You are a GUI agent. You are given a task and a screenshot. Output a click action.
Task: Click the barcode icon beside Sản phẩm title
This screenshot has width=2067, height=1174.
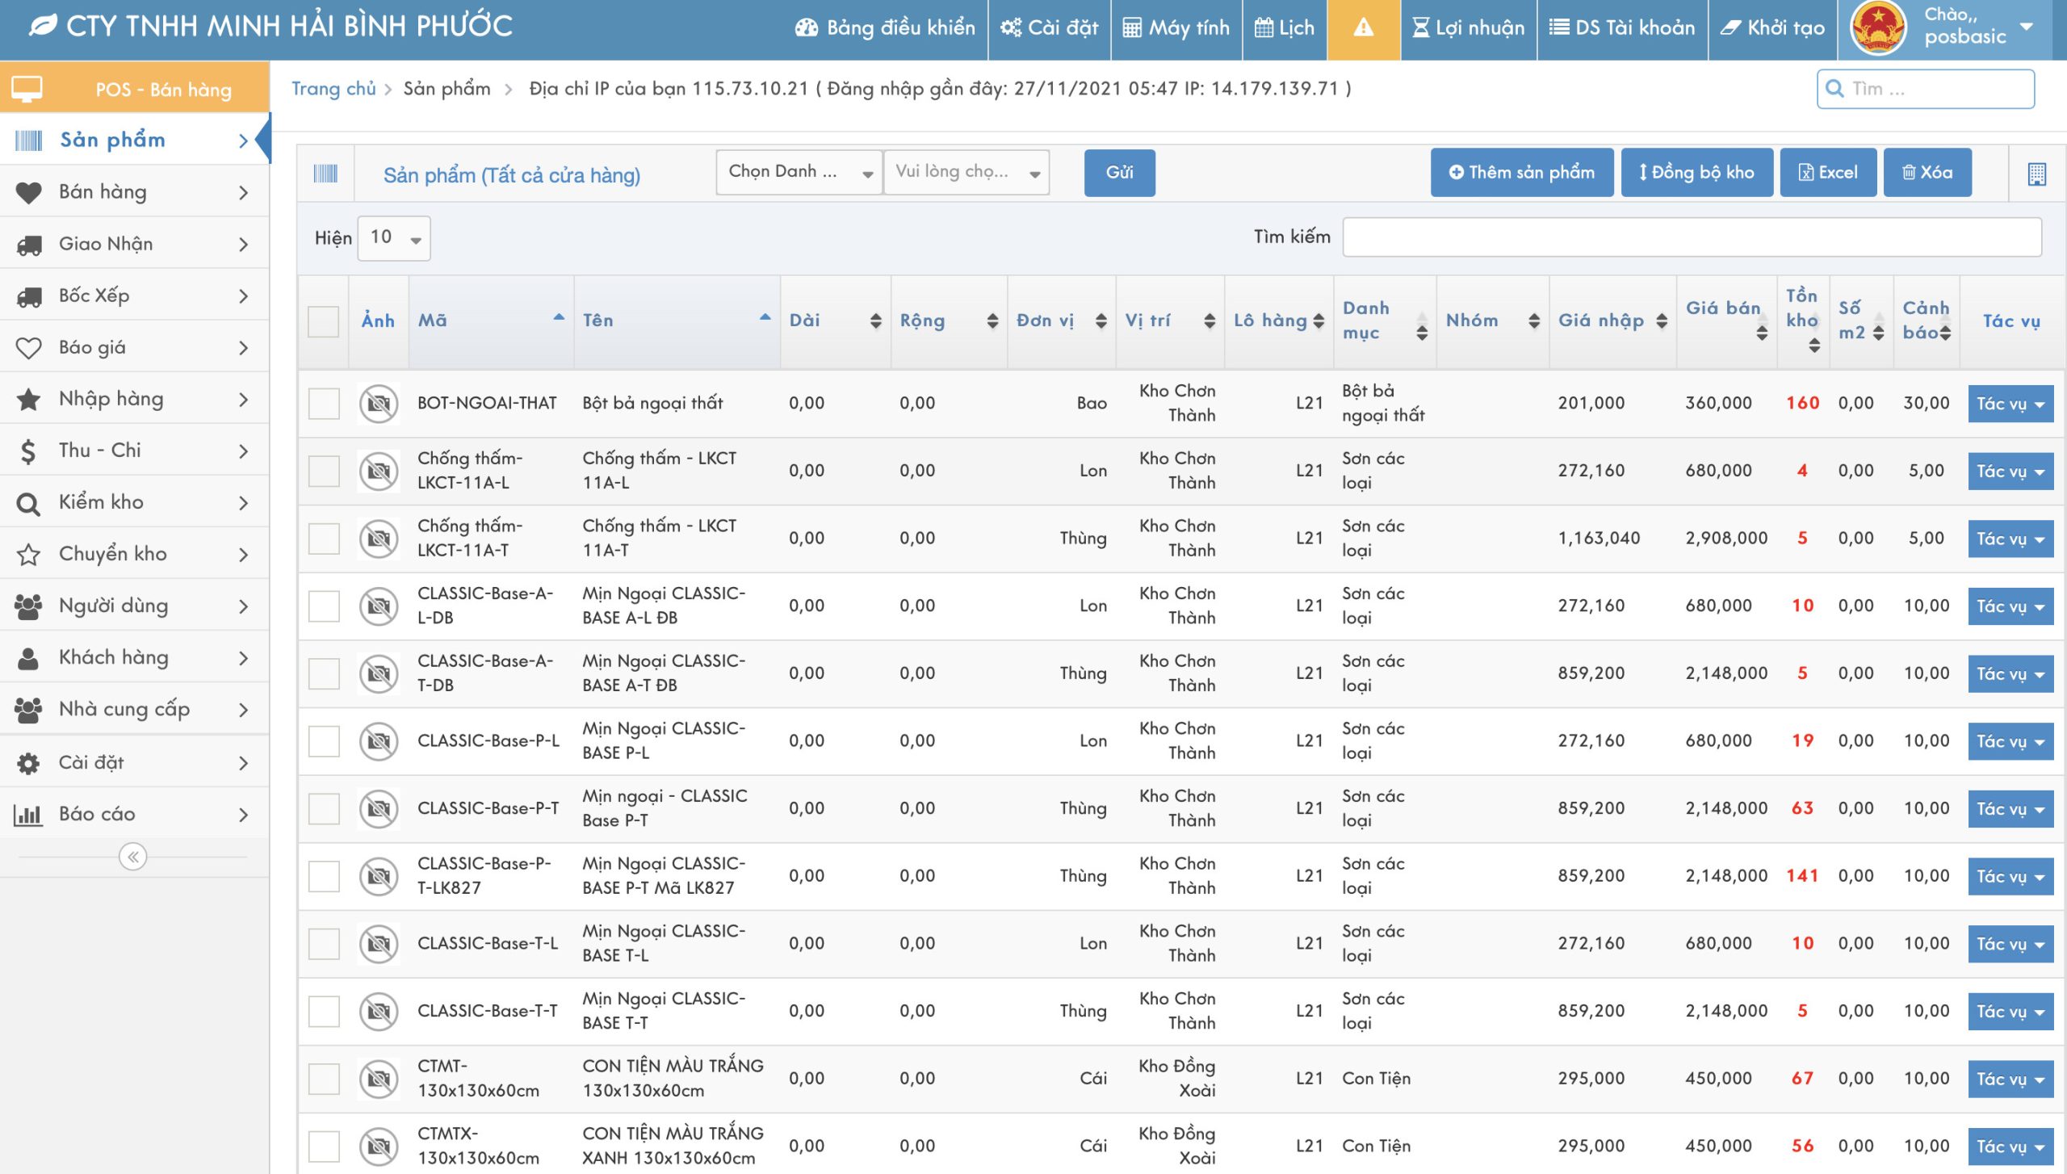pyautogui.click(x=325, y=174)
